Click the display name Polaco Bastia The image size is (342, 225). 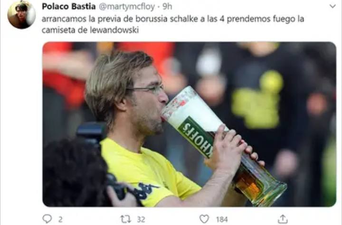click(68, 7)
